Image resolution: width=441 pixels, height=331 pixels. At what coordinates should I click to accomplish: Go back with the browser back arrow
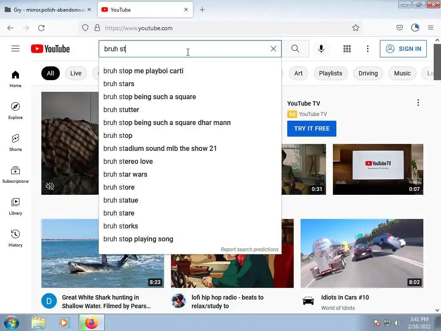pos(10,28)
